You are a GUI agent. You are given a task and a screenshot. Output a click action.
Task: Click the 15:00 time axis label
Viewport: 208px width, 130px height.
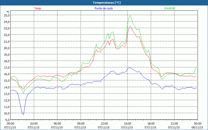[x=127, y=124]
